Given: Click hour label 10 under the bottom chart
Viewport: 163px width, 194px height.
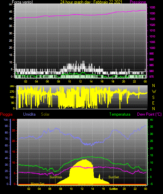Looking at the screenshot, I should click(71, 189).
